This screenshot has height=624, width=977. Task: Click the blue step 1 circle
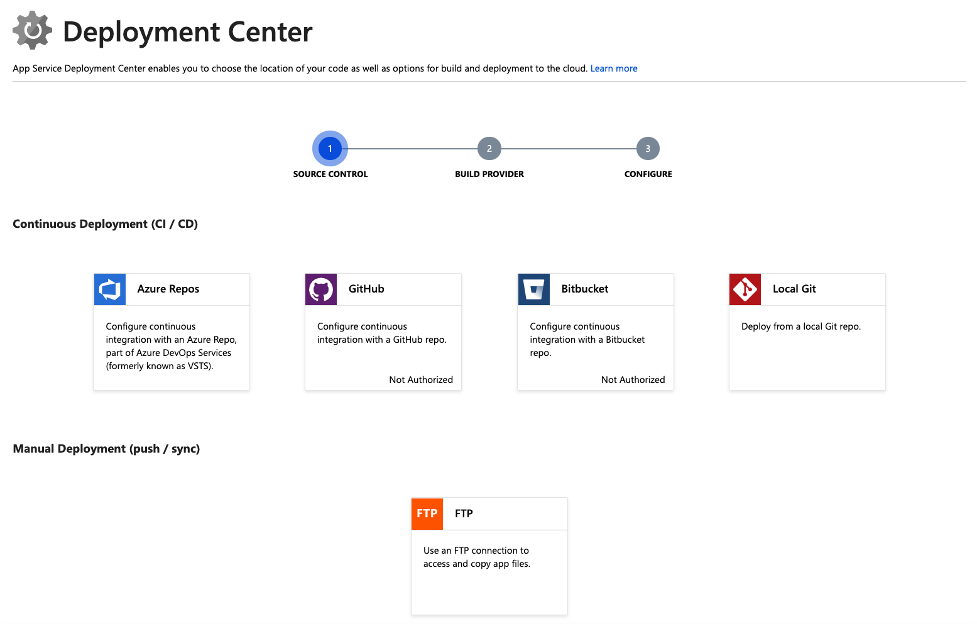coord(330,148)
